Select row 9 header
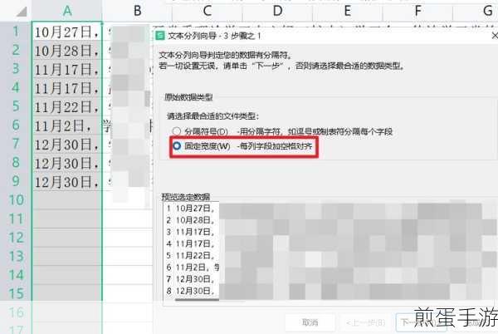The height and width of the screenshot is (334, 498). coord(16,181)
